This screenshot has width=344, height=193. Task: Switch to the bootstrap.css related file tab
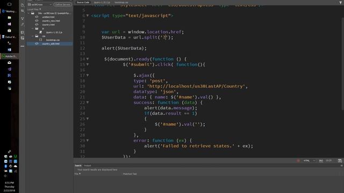click(x=121, y=2)
